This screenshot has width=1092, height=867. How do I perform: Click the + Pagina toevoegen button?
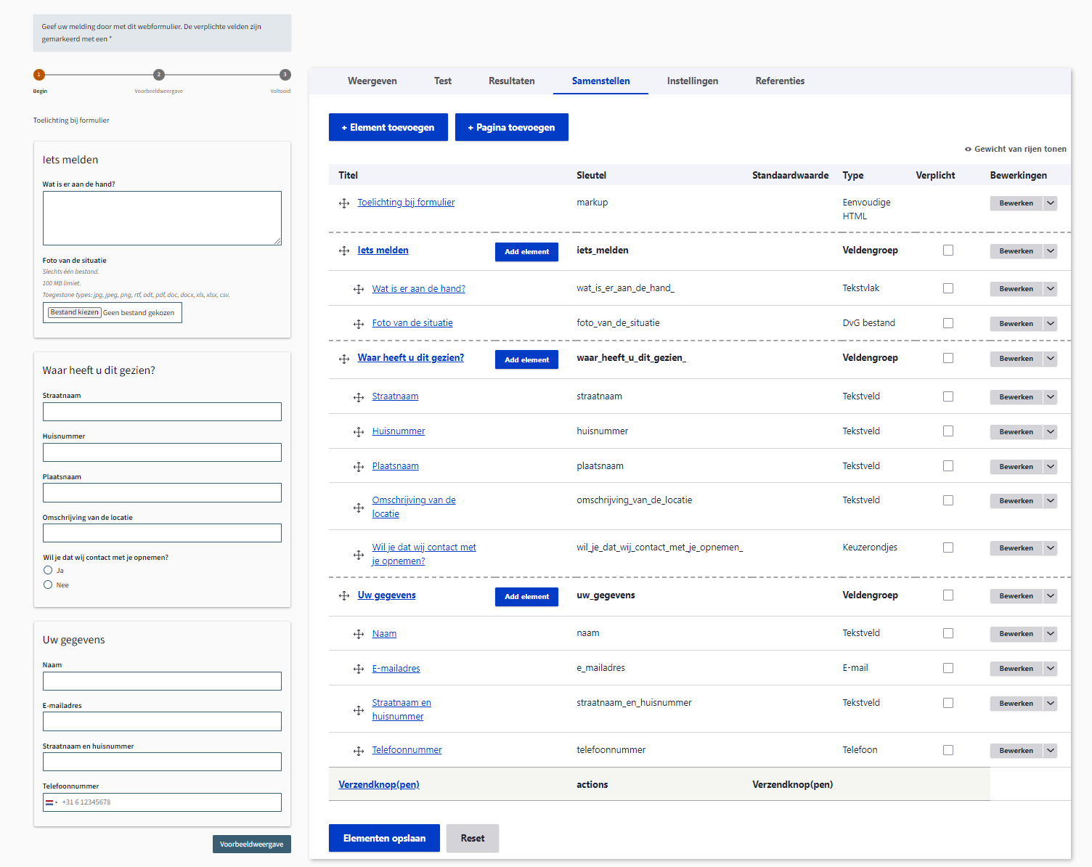coord(511,128)
